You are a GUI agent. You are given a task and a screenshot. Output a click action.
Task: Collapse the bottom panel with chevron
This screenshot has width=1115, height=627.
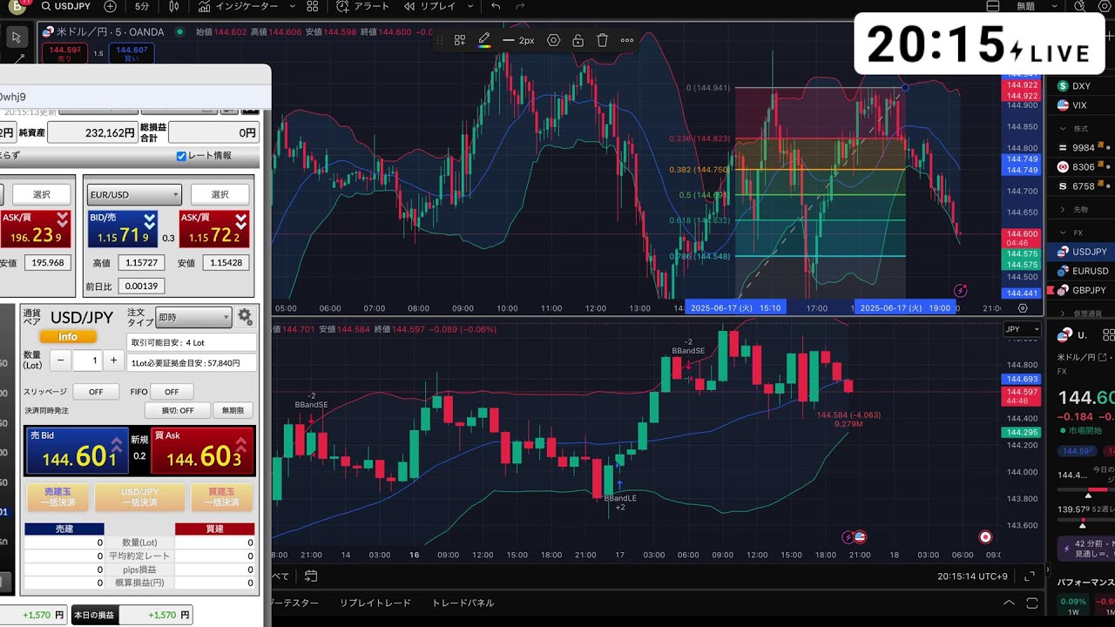[1009, 603]
